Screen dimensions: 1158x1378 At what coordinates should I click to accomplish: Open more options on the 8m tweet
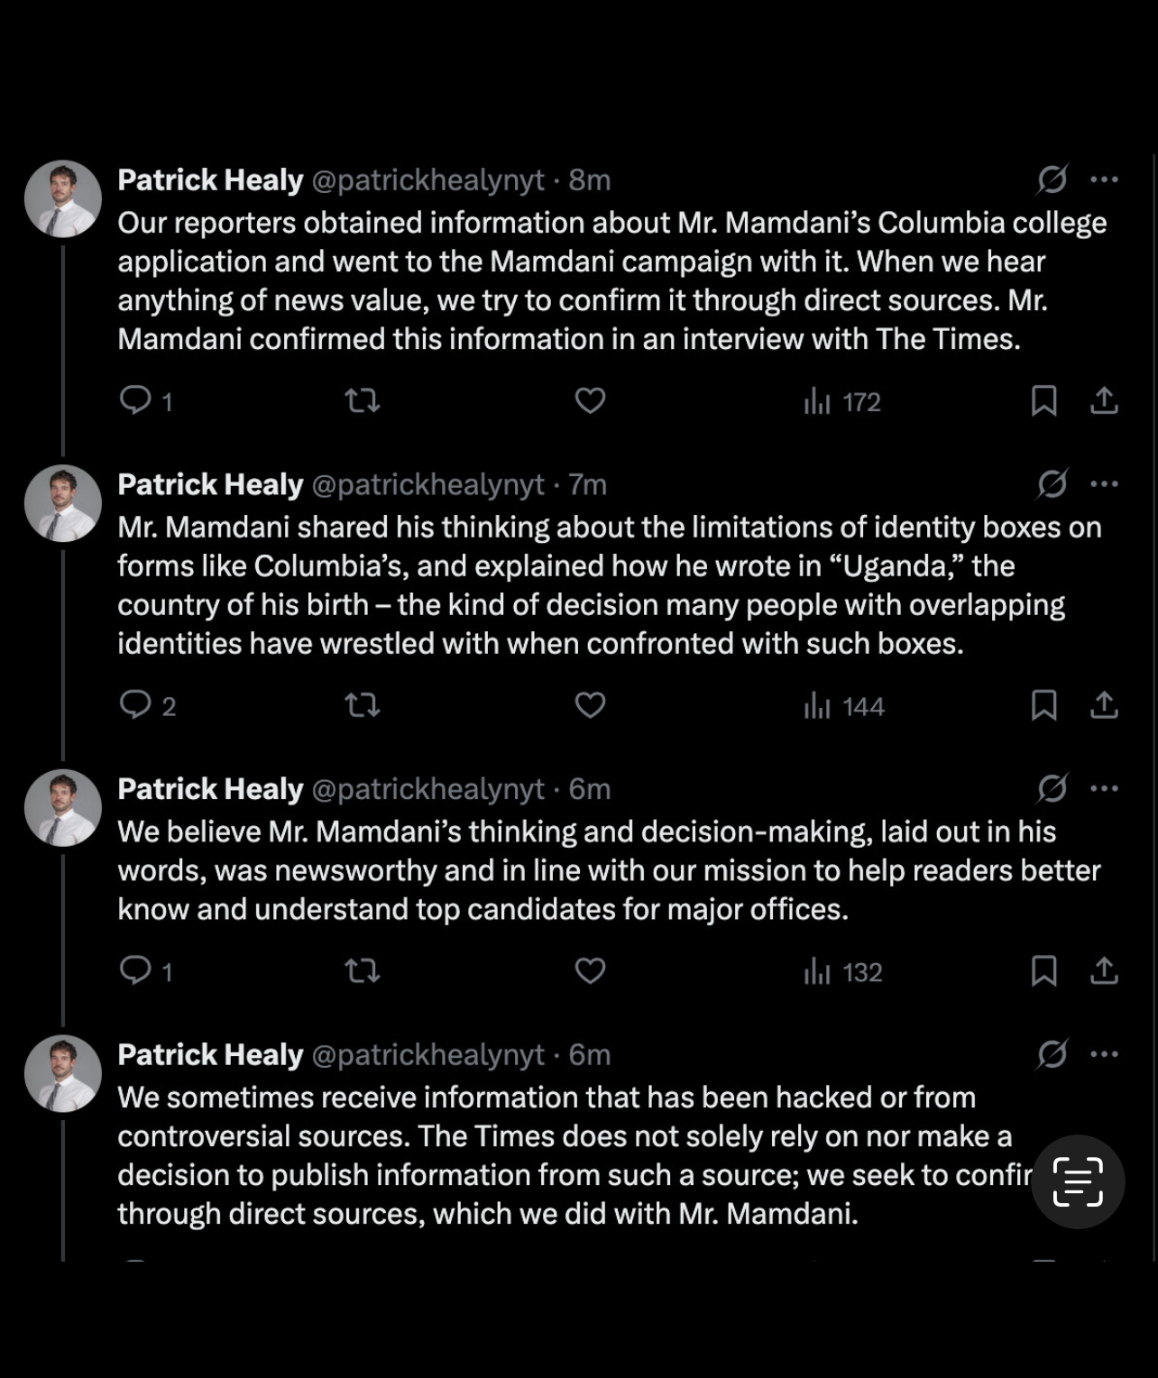[x=1104, y=179]
